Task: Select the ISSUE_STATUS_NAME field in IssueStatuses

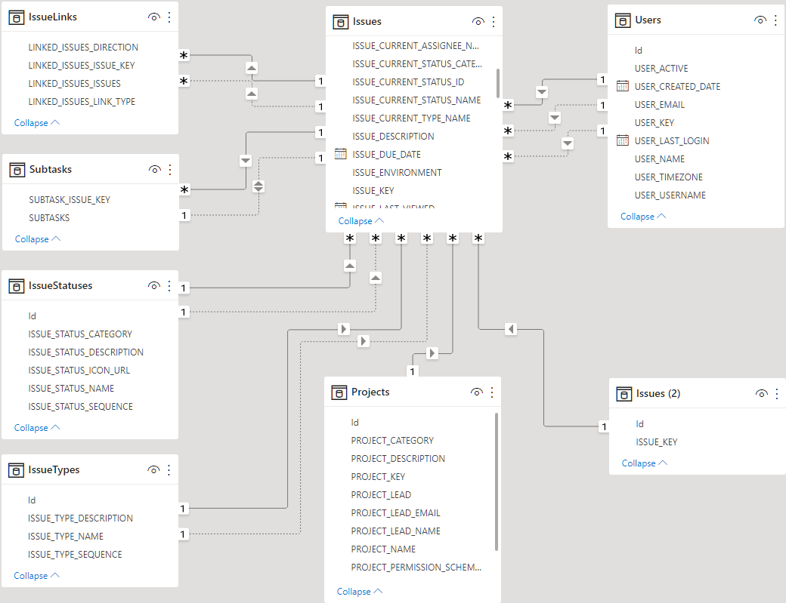Action: [71, 389]
